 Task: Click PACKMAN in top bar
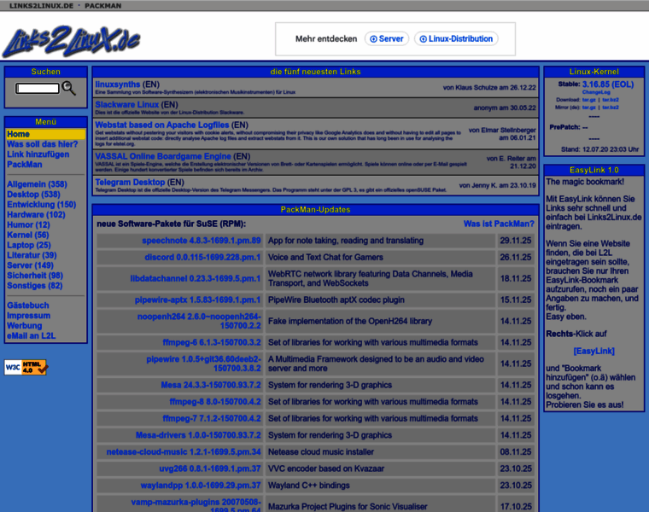pyautogui.click(x=103, y=6)
